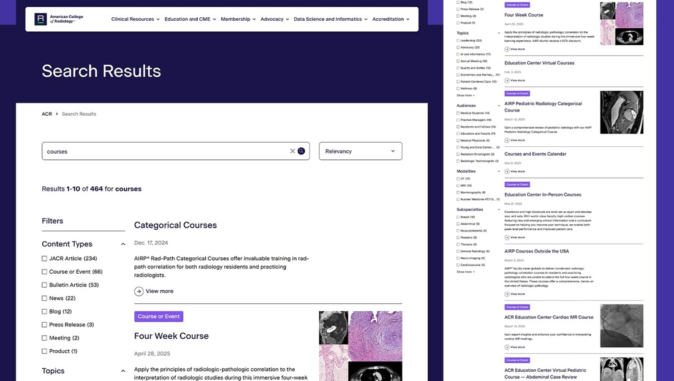
Task: Enable the Course or Event filter checkbox
Action: pyautogui.click(x=43, y=271)
